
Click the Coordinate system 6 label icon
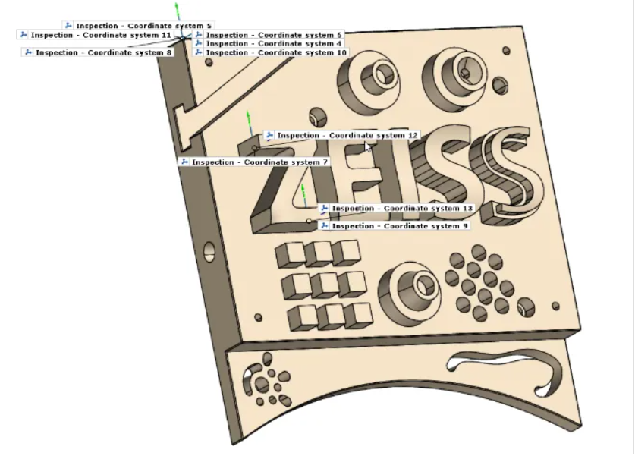199,35
